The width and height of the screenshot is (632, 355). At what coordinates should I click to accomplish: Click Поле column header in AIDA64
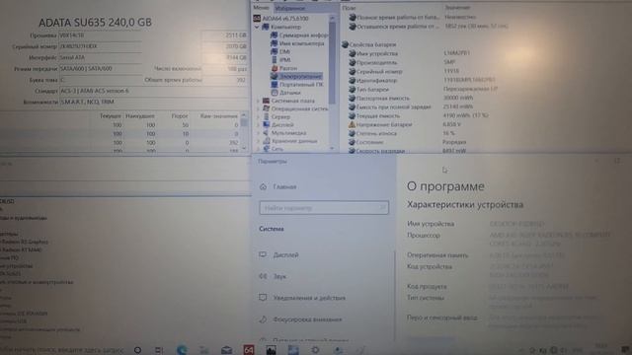(349, 8)
